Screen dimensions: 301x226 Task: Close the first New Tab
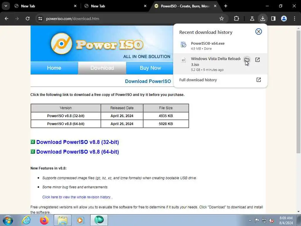pos(75,6)
